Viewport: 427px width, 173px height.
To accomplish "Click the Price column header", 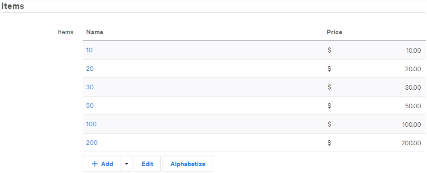I will click(334, 32).
